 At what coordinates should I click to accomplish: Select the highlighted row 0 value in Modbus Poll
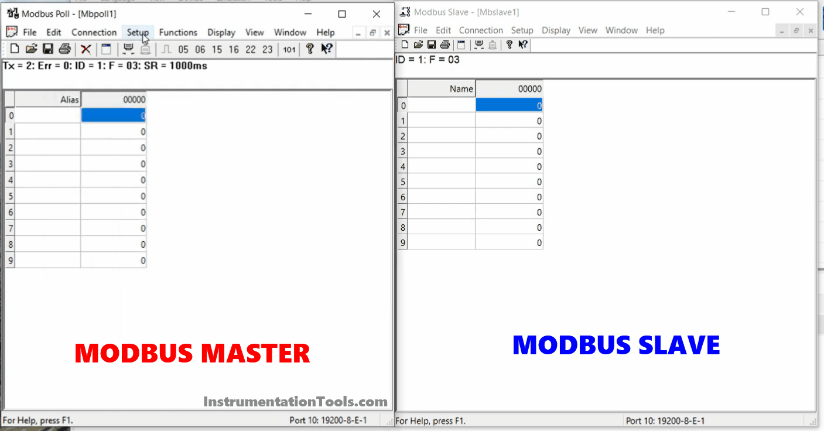click(114, 115)
